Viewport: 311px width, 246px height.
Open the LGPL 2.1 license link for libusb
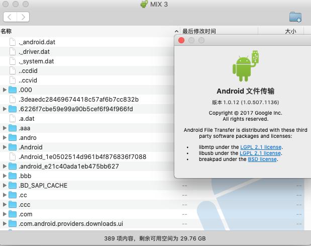[260, 153]
